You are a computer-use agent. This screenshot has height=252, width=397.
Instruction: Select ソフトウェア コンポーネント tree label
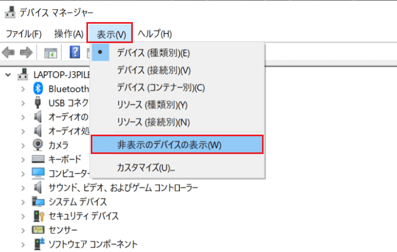[x=93, y=244]
